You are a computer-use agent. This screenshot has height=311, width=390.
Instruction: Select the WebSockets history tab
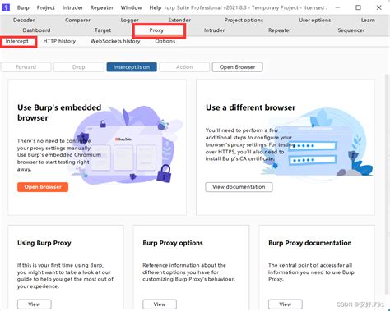point(115,41)
